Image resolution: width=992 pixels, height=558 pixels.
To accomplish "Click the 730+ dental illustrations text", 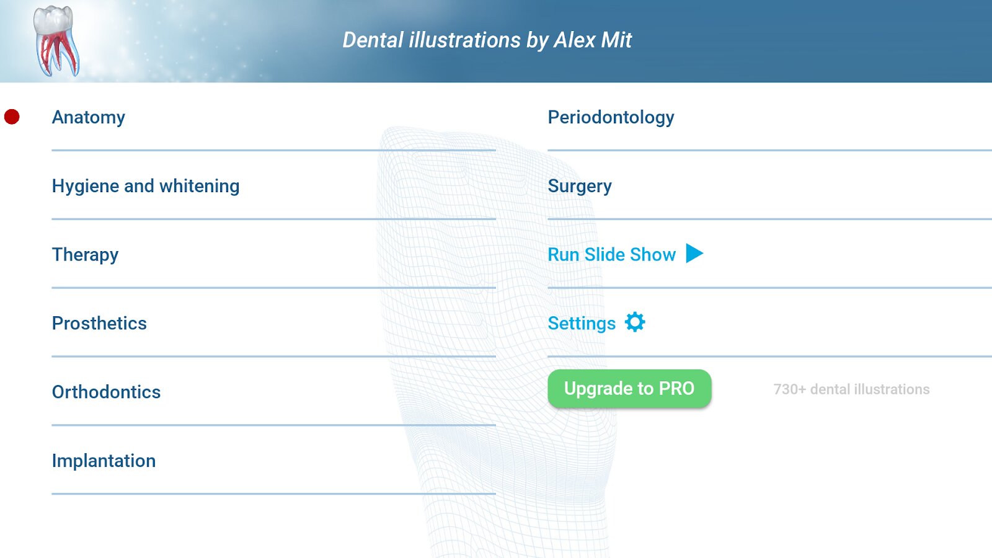I will pyautogui.click(x=851, y=389).
